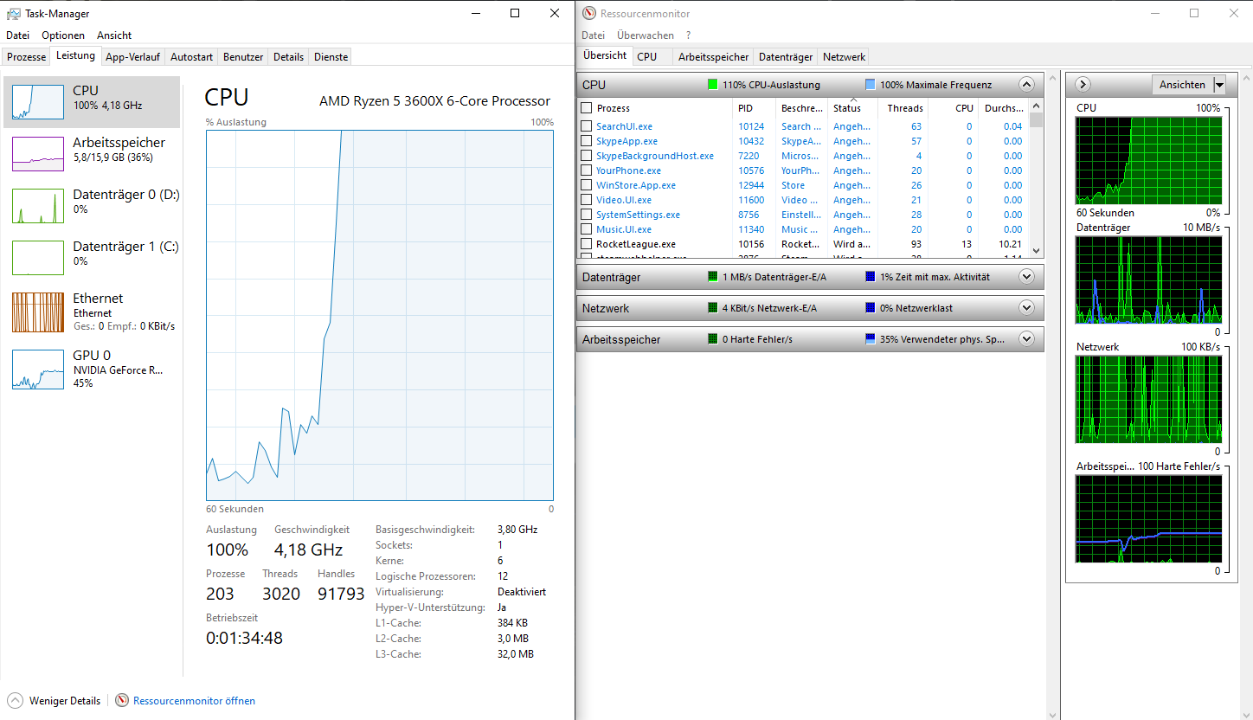This screenshot has height=720, width=1253.
Task: Open the Ansichten dropdown arrow
Action: pos(1219,85)
